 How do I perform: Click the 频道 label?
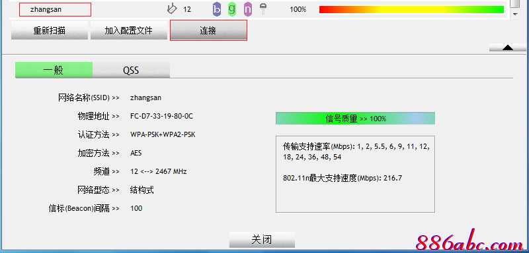click(106, 171)
